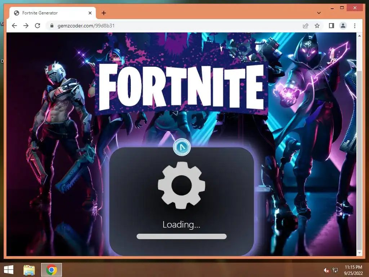369x277 pixels.
Task: Click the page scrollbar up arrow
Action: [359, 36]
